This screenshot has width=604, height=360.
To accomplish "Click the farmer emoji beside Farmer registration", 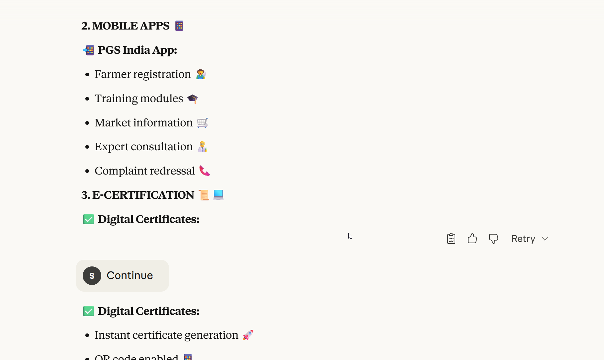I will click(x=201, y=74).
